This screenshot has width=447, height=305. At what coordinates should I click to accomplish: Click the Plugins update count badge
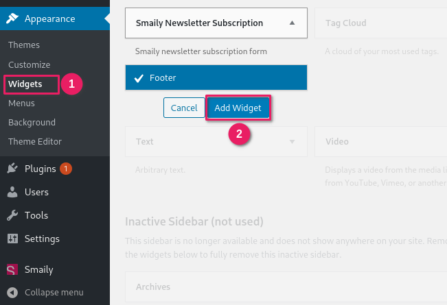(x=65, y=169)
